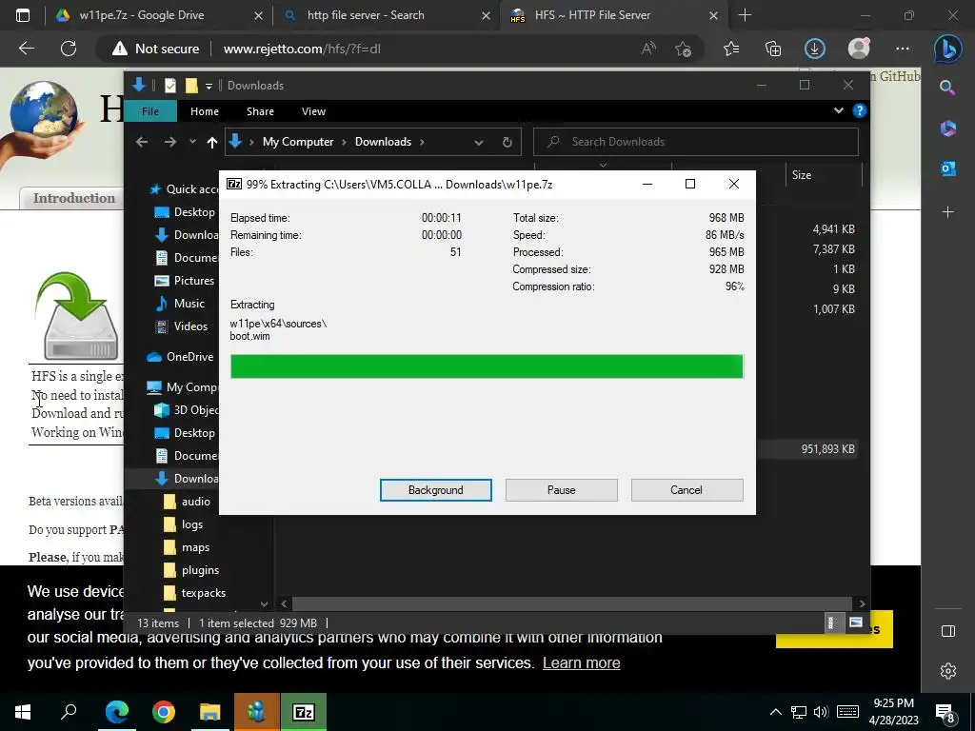975x731 pixels.
Task: Open Music in navigation pane
Action: (180, 304)
